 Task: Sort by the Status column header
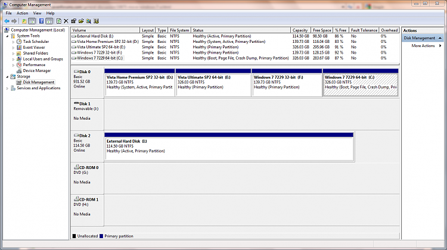(x=241, y=30)
